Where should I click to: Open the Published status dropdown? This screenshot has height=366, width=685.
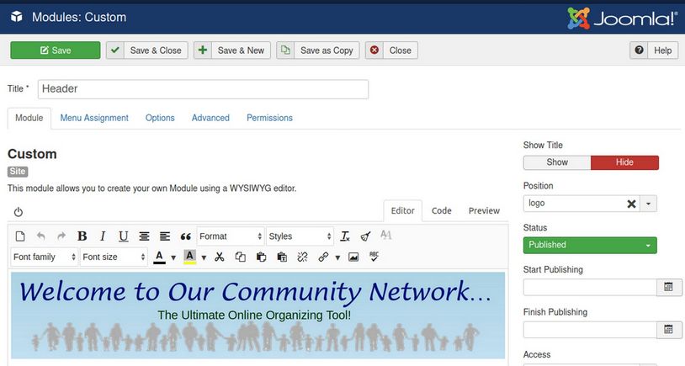tap(590, 245)
